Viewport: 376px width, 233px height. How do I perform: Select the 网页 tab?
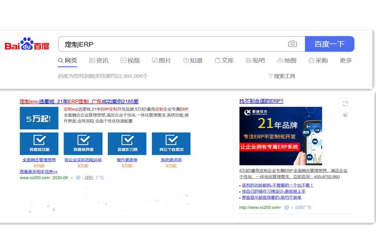68,61
